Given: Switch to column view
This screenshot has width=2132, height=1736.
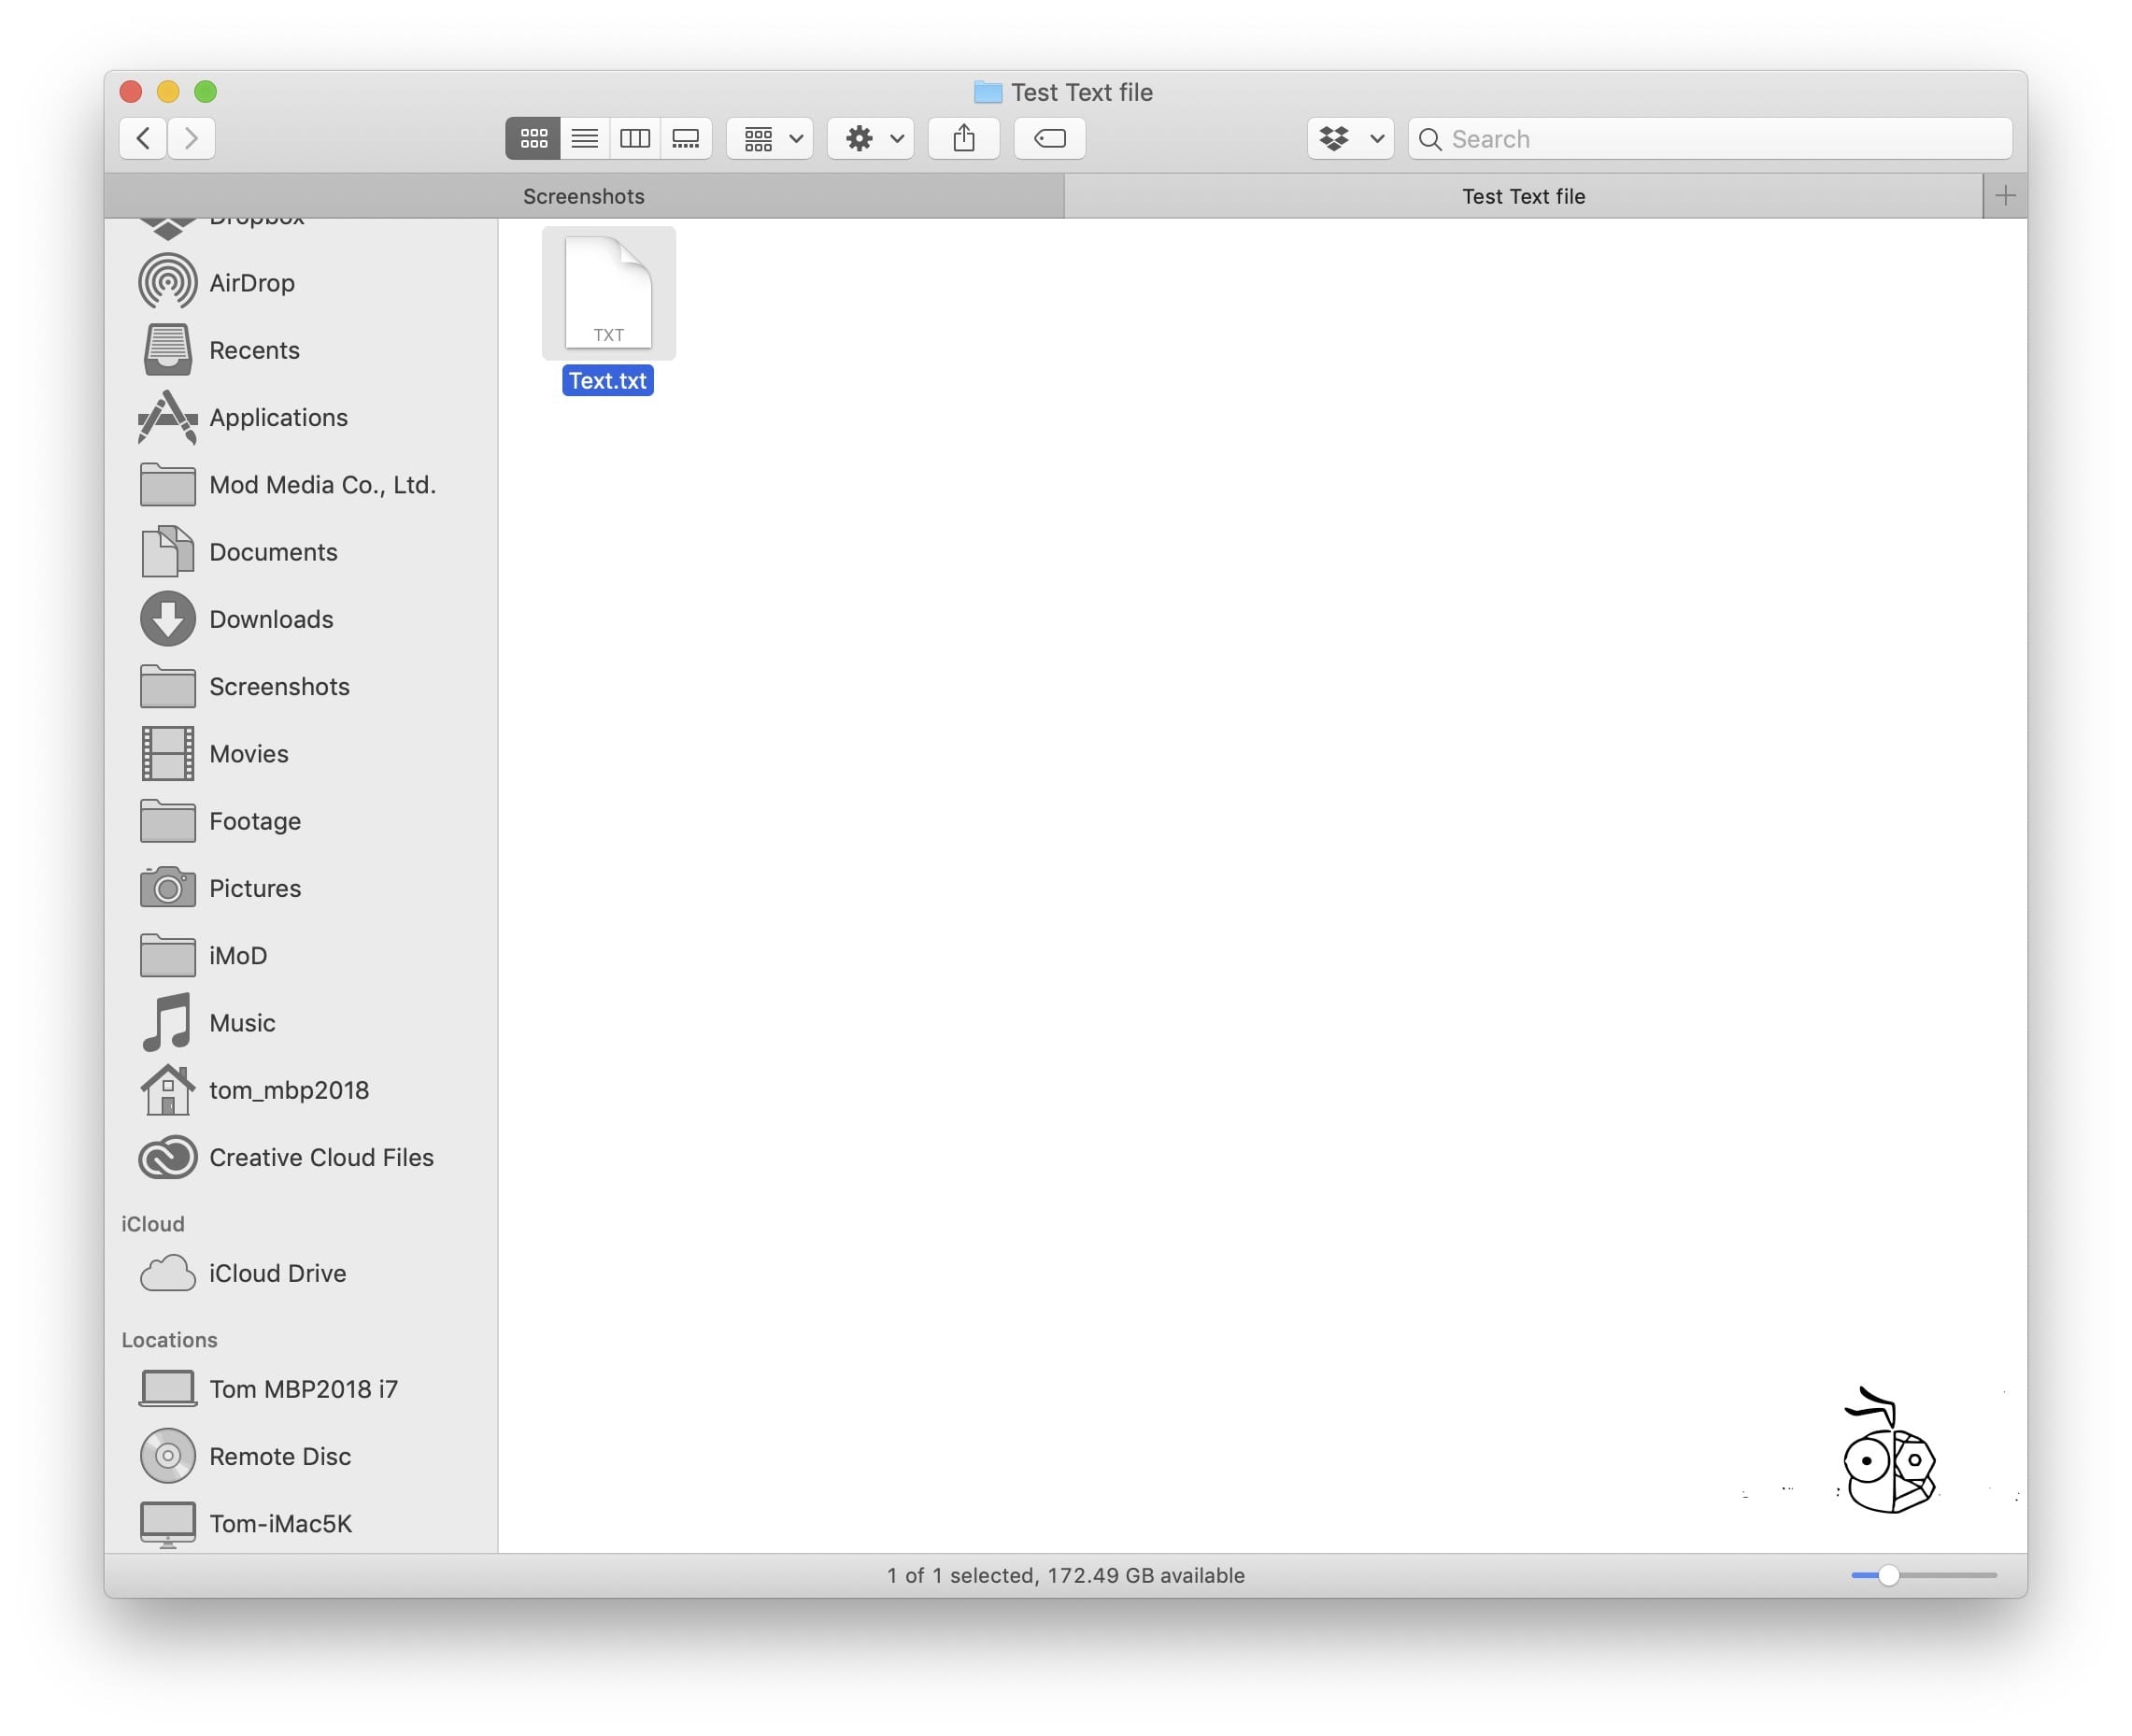Looking at the screenshot, I should [636, 139].
